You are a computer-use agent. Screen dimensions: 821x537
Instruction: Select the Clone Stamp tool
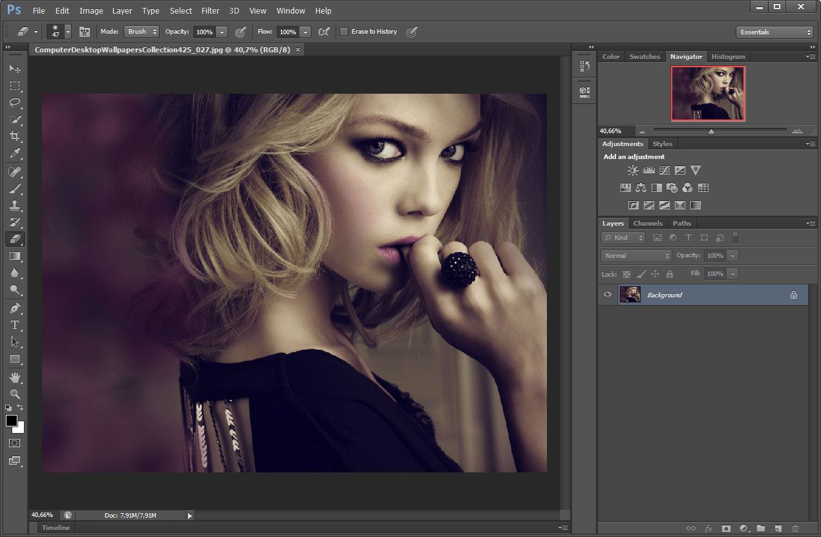coord(15,205)
